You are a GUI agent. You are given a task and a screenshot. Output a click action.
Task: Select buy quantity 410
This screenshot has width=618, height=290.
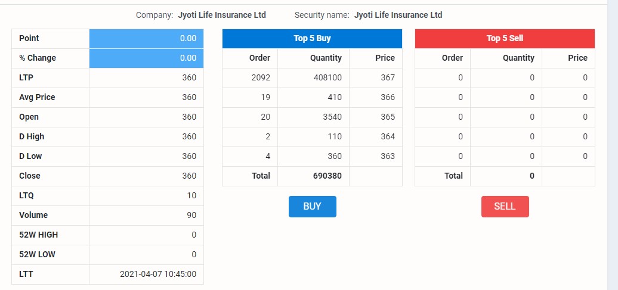(x=335, y=97)
